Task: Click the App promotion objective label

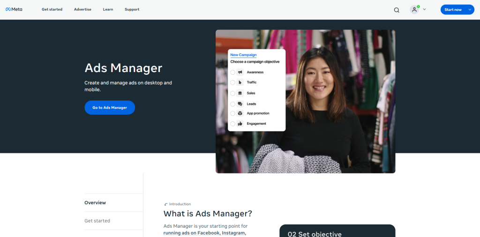Action: (258, 113)
